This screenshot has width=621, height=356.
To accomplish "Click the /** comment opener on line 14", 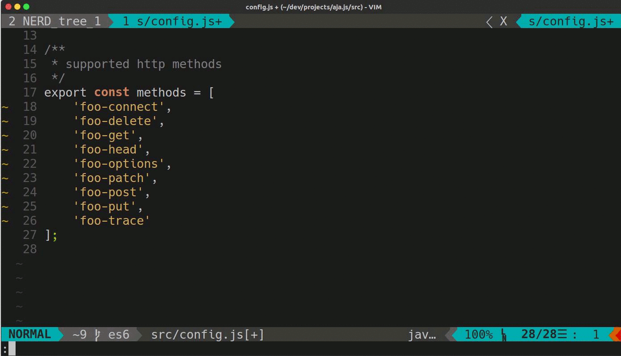I will pyautogui.click(x=55, y=50).
